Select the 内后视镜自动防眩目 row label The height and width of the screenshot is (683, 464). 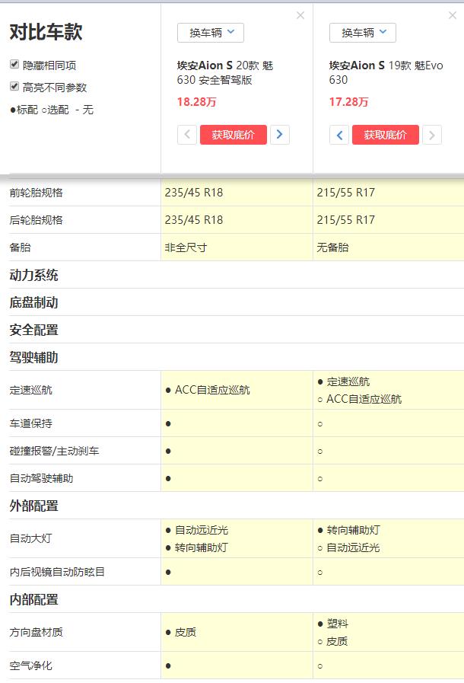pyautogui.click(x=57, y=572)
